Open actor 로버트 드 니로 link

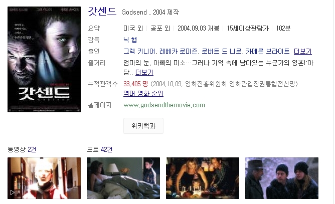point(222,51)
